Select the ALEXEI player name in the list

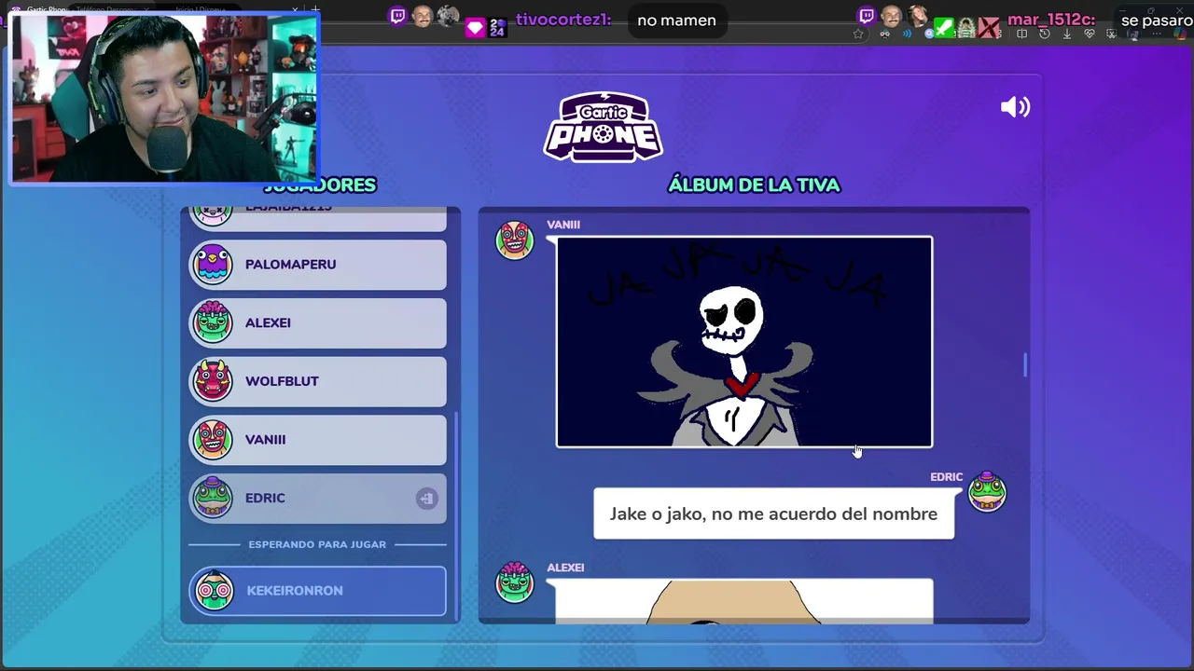coord(268,322)
